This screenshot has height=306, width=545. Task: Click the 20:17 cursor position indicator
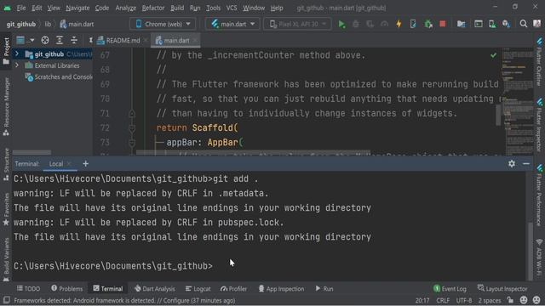click(422, 300)
